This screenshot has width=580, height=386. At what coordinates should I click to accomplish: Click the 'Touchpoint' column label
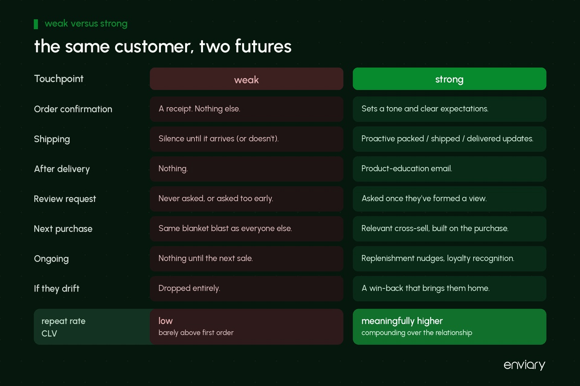coord(58,79)
